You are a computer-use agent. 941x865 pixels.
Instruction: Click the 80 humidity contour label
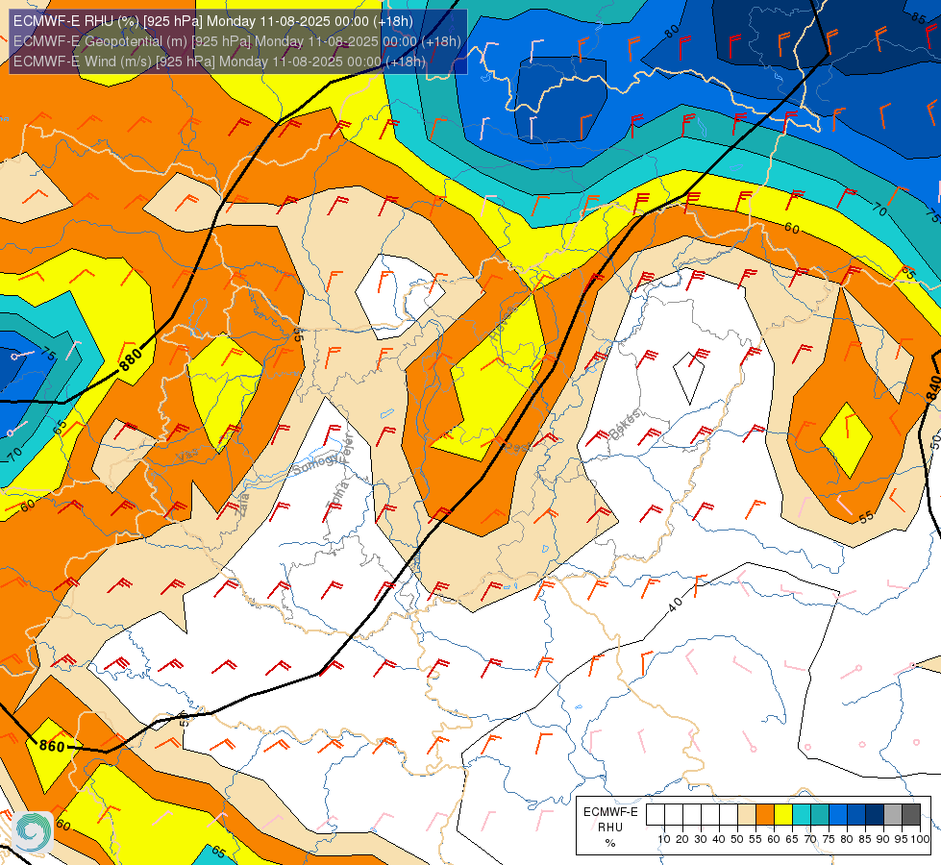(672, 30)
